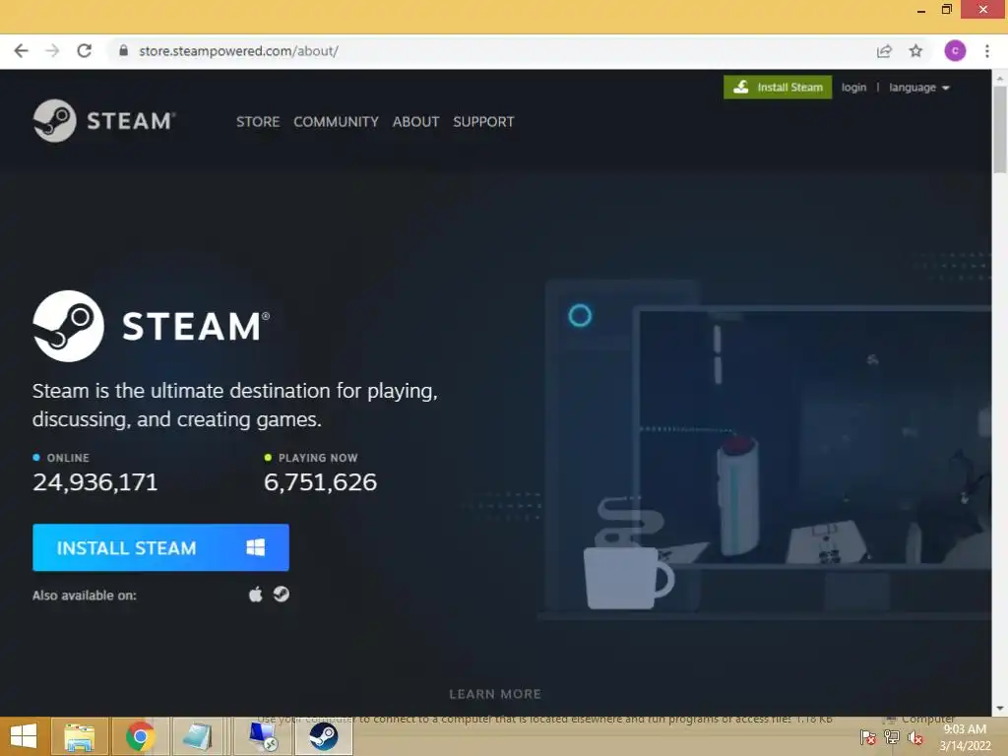
Task: Reload the current page
Action: pyautogui.click(x=85, y=51)
